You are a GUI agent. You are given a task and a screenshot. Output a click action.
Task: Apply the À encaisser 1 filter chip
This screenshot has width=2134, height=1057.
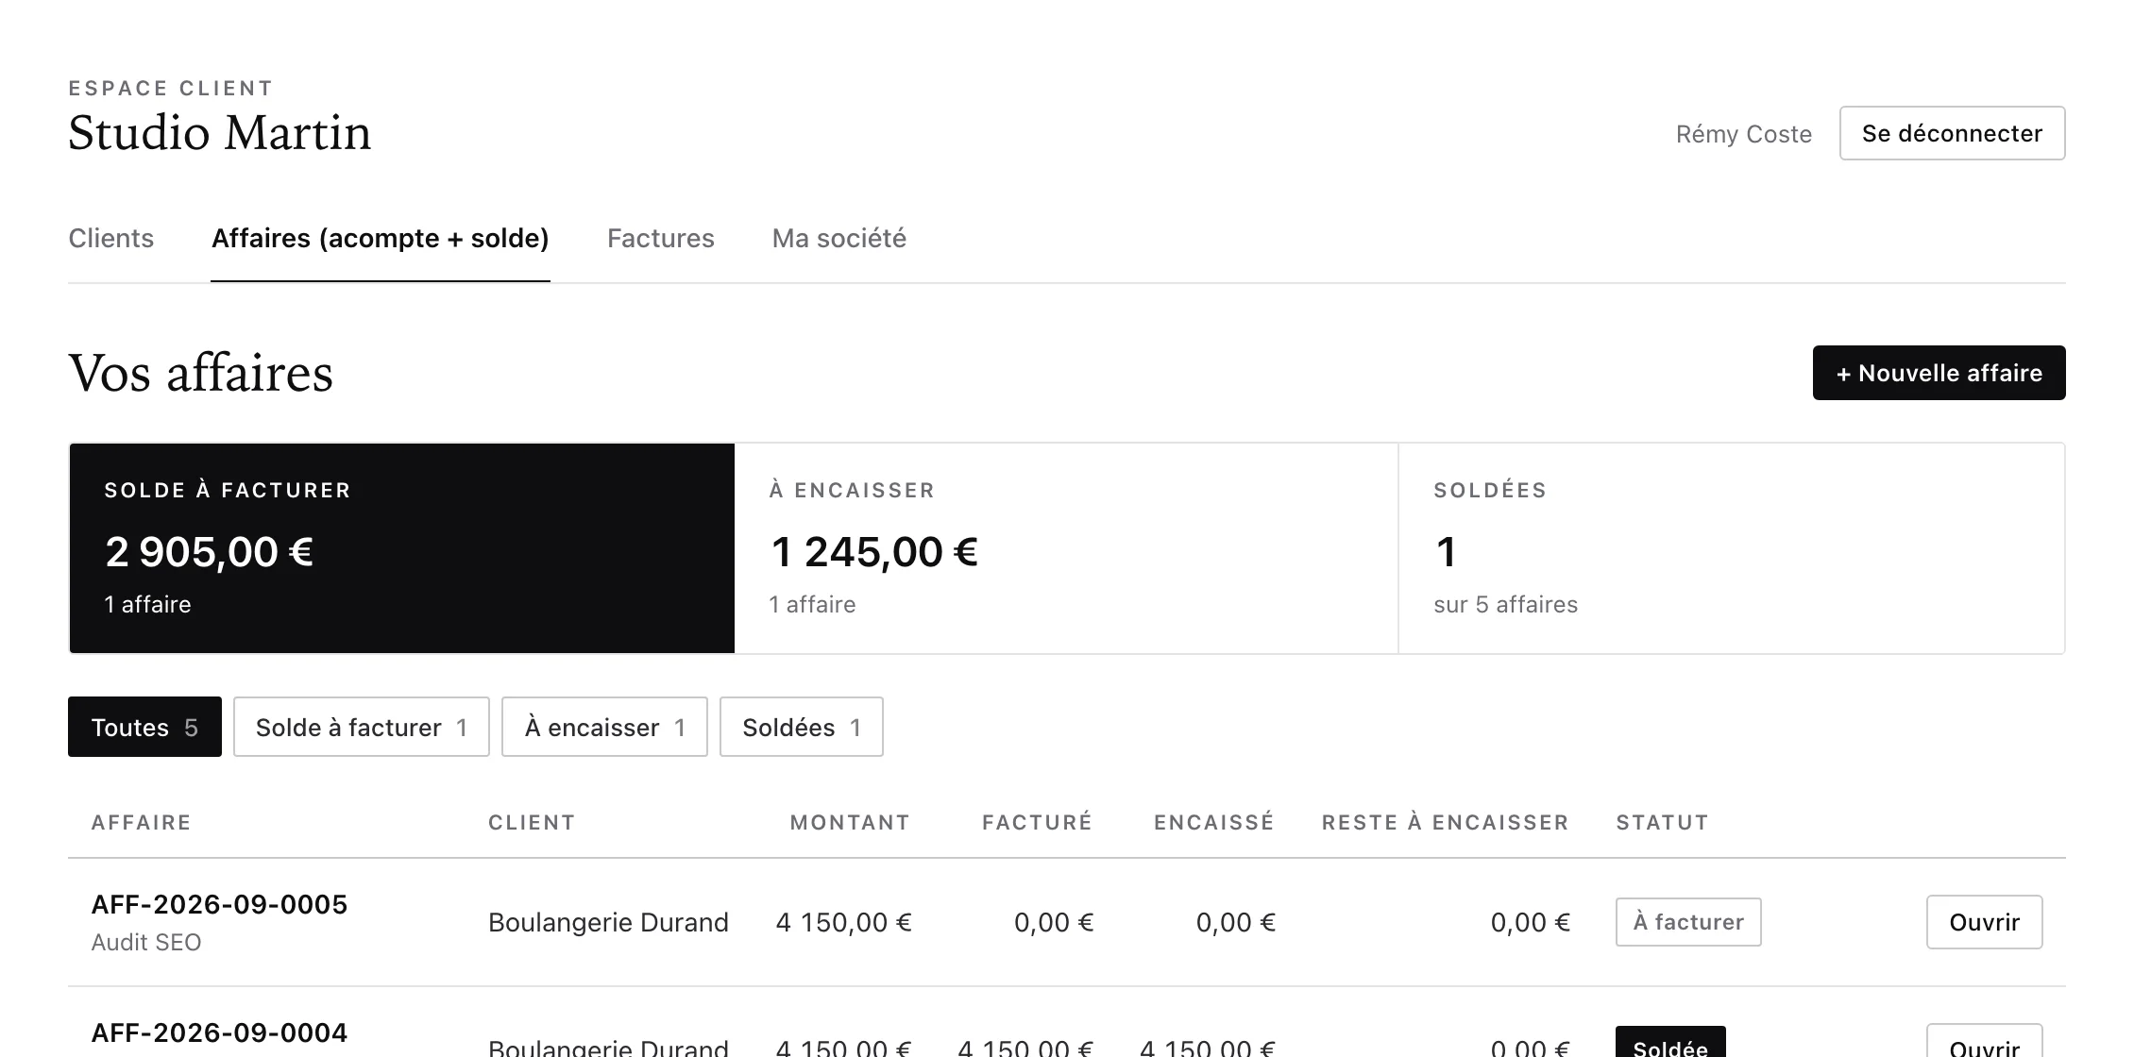(604, 727)
